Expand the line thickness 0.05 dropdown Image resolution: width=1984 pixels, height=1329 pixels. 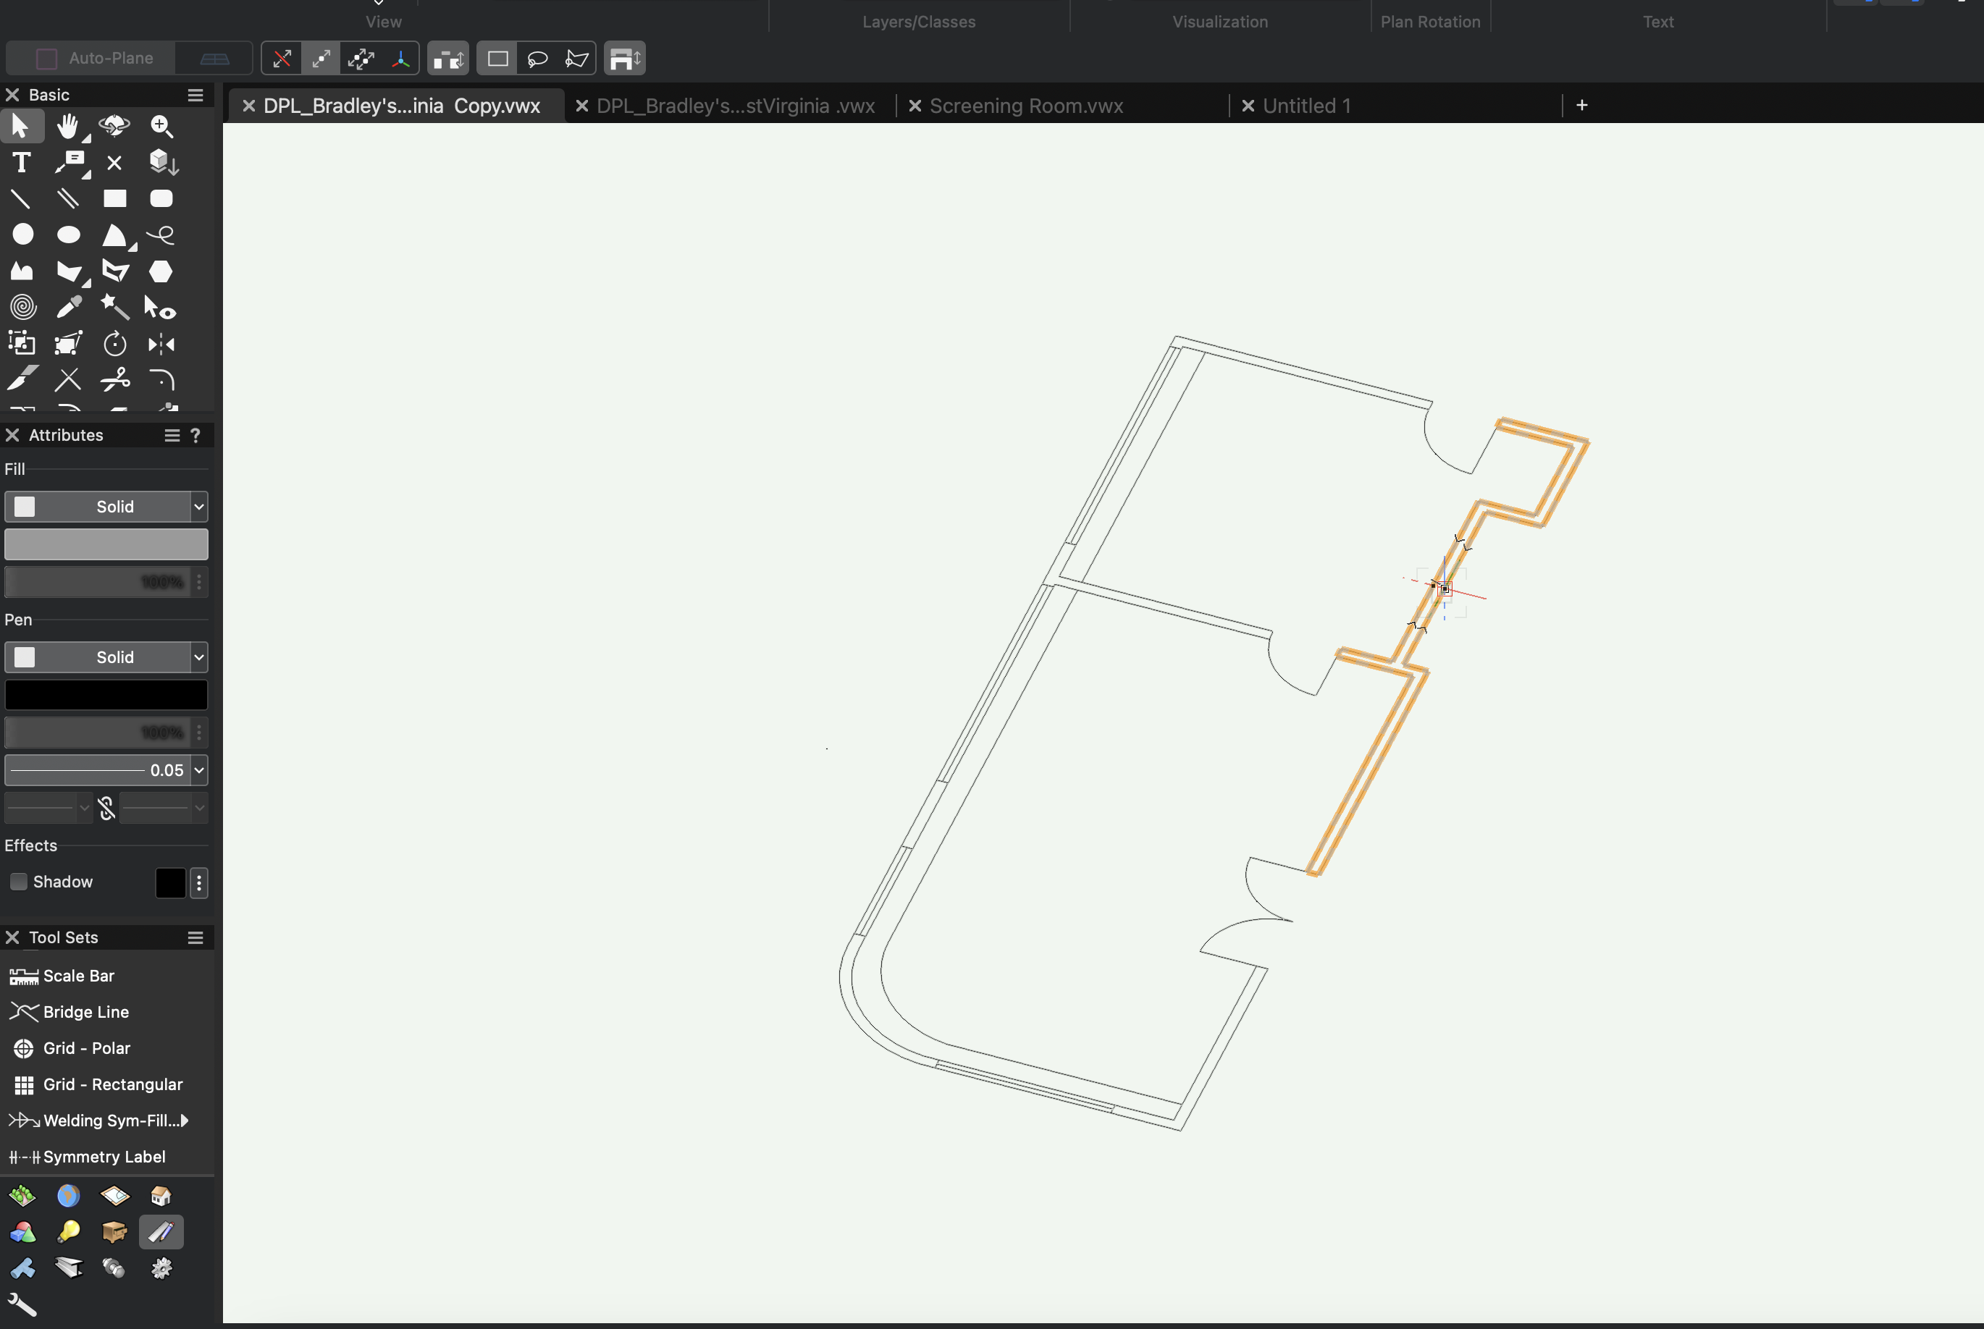coord(199,769)
